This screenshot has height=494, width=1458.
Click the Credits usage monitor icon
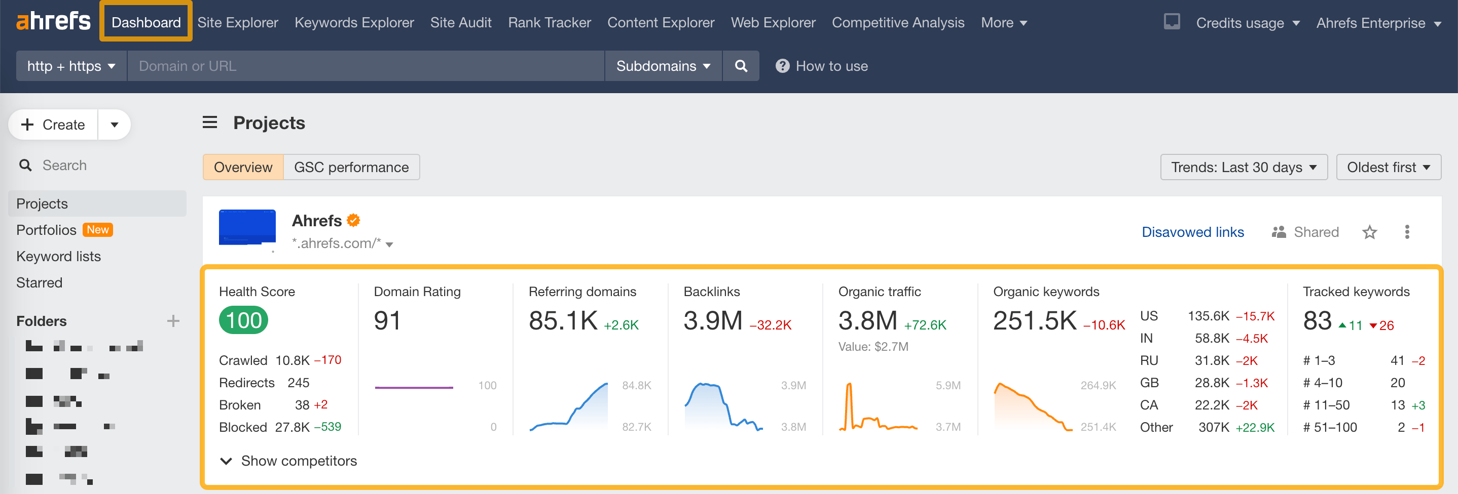(1171, 21)
